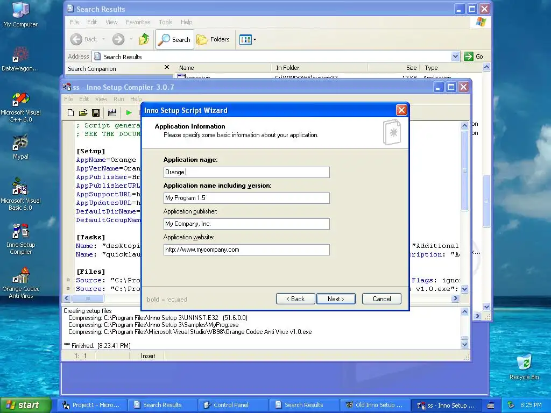The image size is (551, 413).
Task: Open My Computer desktop icon
Action: (x=20, y=14)
